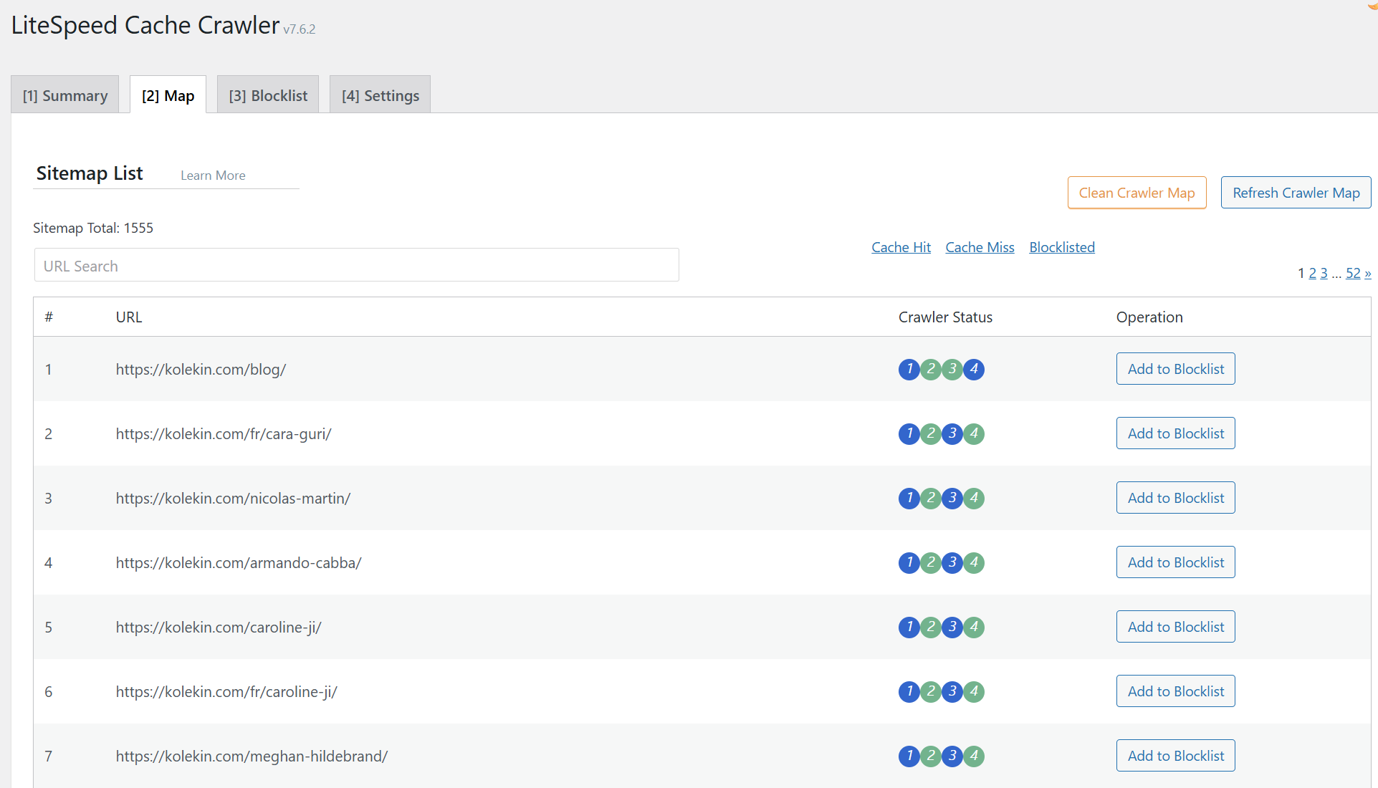The width and height of the screenshot is (1378, 788).
Task: Open the Blocklist tab
Action: pos(268,95)
